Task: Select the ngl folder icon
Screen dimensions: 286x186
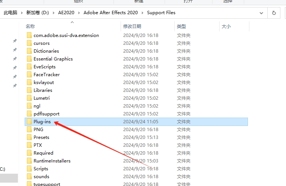Action: pyautogui.click(x=29, y=106)
